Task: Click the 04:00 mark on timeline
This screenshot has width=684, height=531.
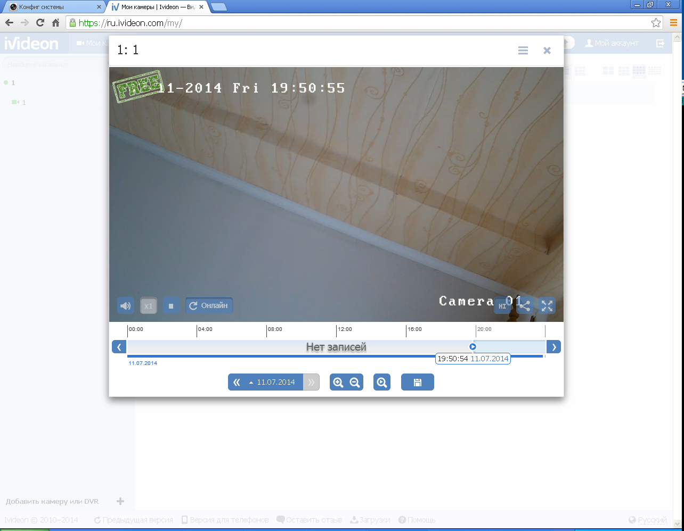Action: tap(205, 329)
